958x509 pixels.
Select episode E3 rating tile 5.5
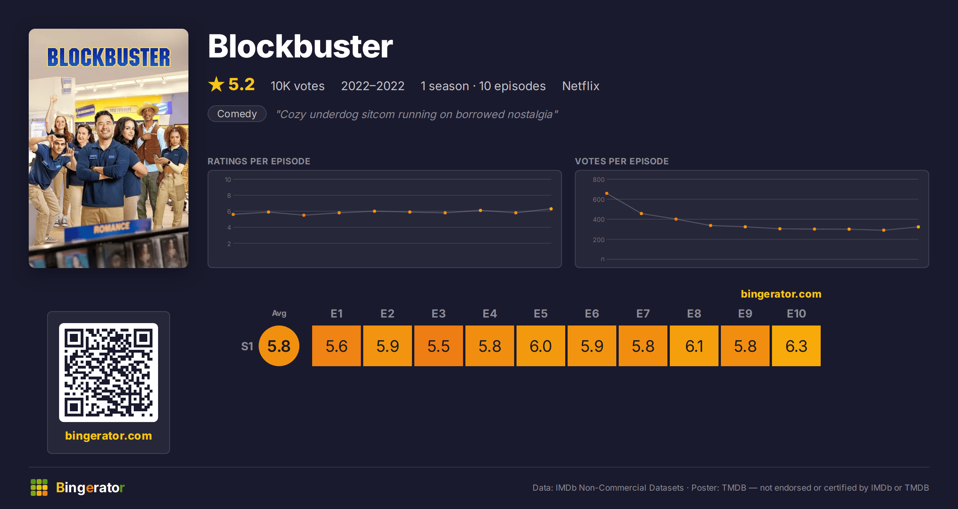[x=439, y=346]
